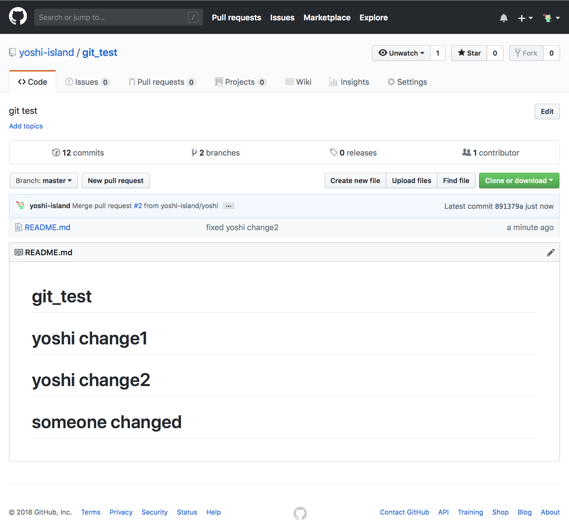Switch to the Projects tab
Viewport: 569px width, 520px height.
241,82
